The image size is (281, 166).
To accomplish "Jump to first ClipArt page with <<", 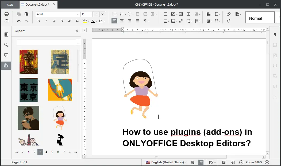I will (x=17, y=152).
